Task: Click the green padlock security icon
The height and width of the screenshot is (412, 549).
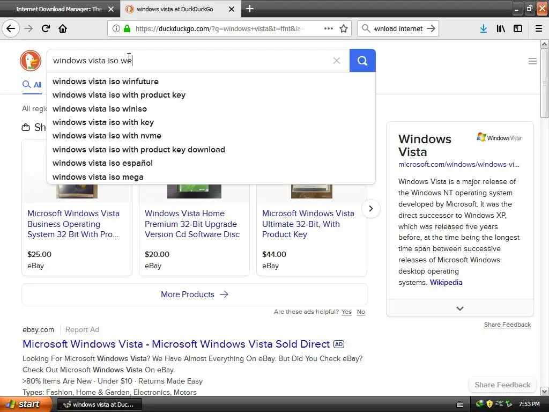Action: (x=127, y=28)
